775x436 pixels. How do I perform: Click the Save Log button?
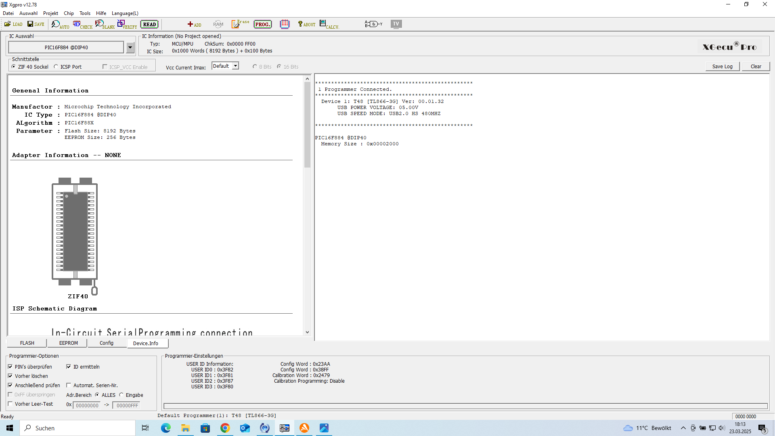coord(723,67)
